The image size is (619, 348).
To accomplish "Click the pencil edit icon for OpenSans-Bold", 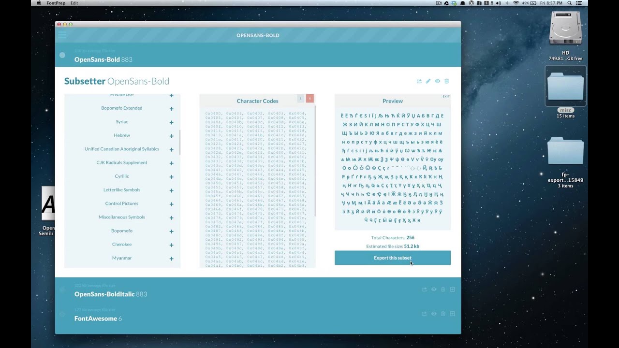I will click(428, 81).
